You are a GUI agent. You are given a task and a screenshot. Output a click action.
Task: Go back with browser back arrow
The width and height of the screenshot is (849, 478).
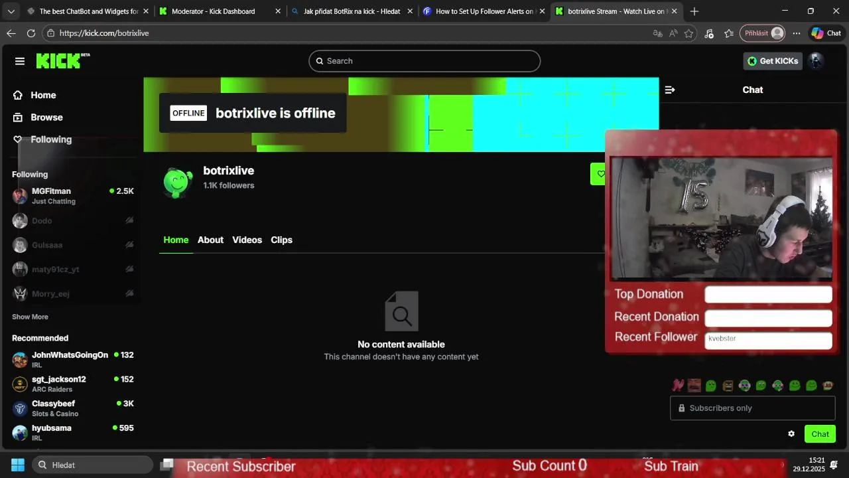pyautogui.click(x=11, y=33)
